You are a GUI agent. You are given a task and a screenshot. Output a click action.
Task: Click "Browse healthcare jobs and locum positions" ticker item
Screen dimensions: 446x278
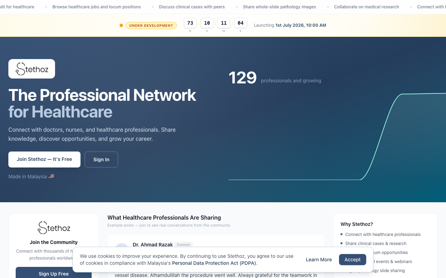[x=97, y=7]
